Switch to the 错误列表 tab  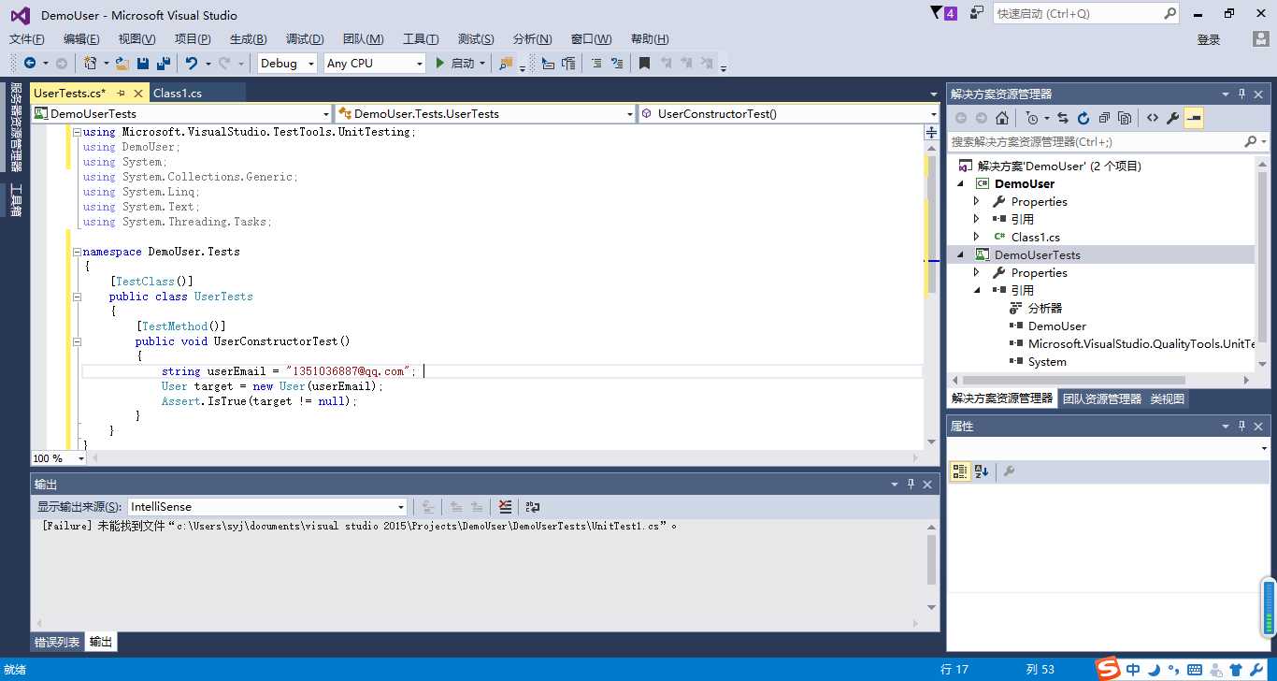[x=57, y=642]
